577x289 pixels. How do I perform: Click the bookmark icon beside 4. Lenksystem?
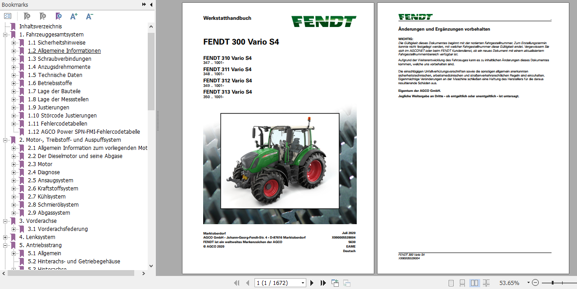tap(13, 237)
